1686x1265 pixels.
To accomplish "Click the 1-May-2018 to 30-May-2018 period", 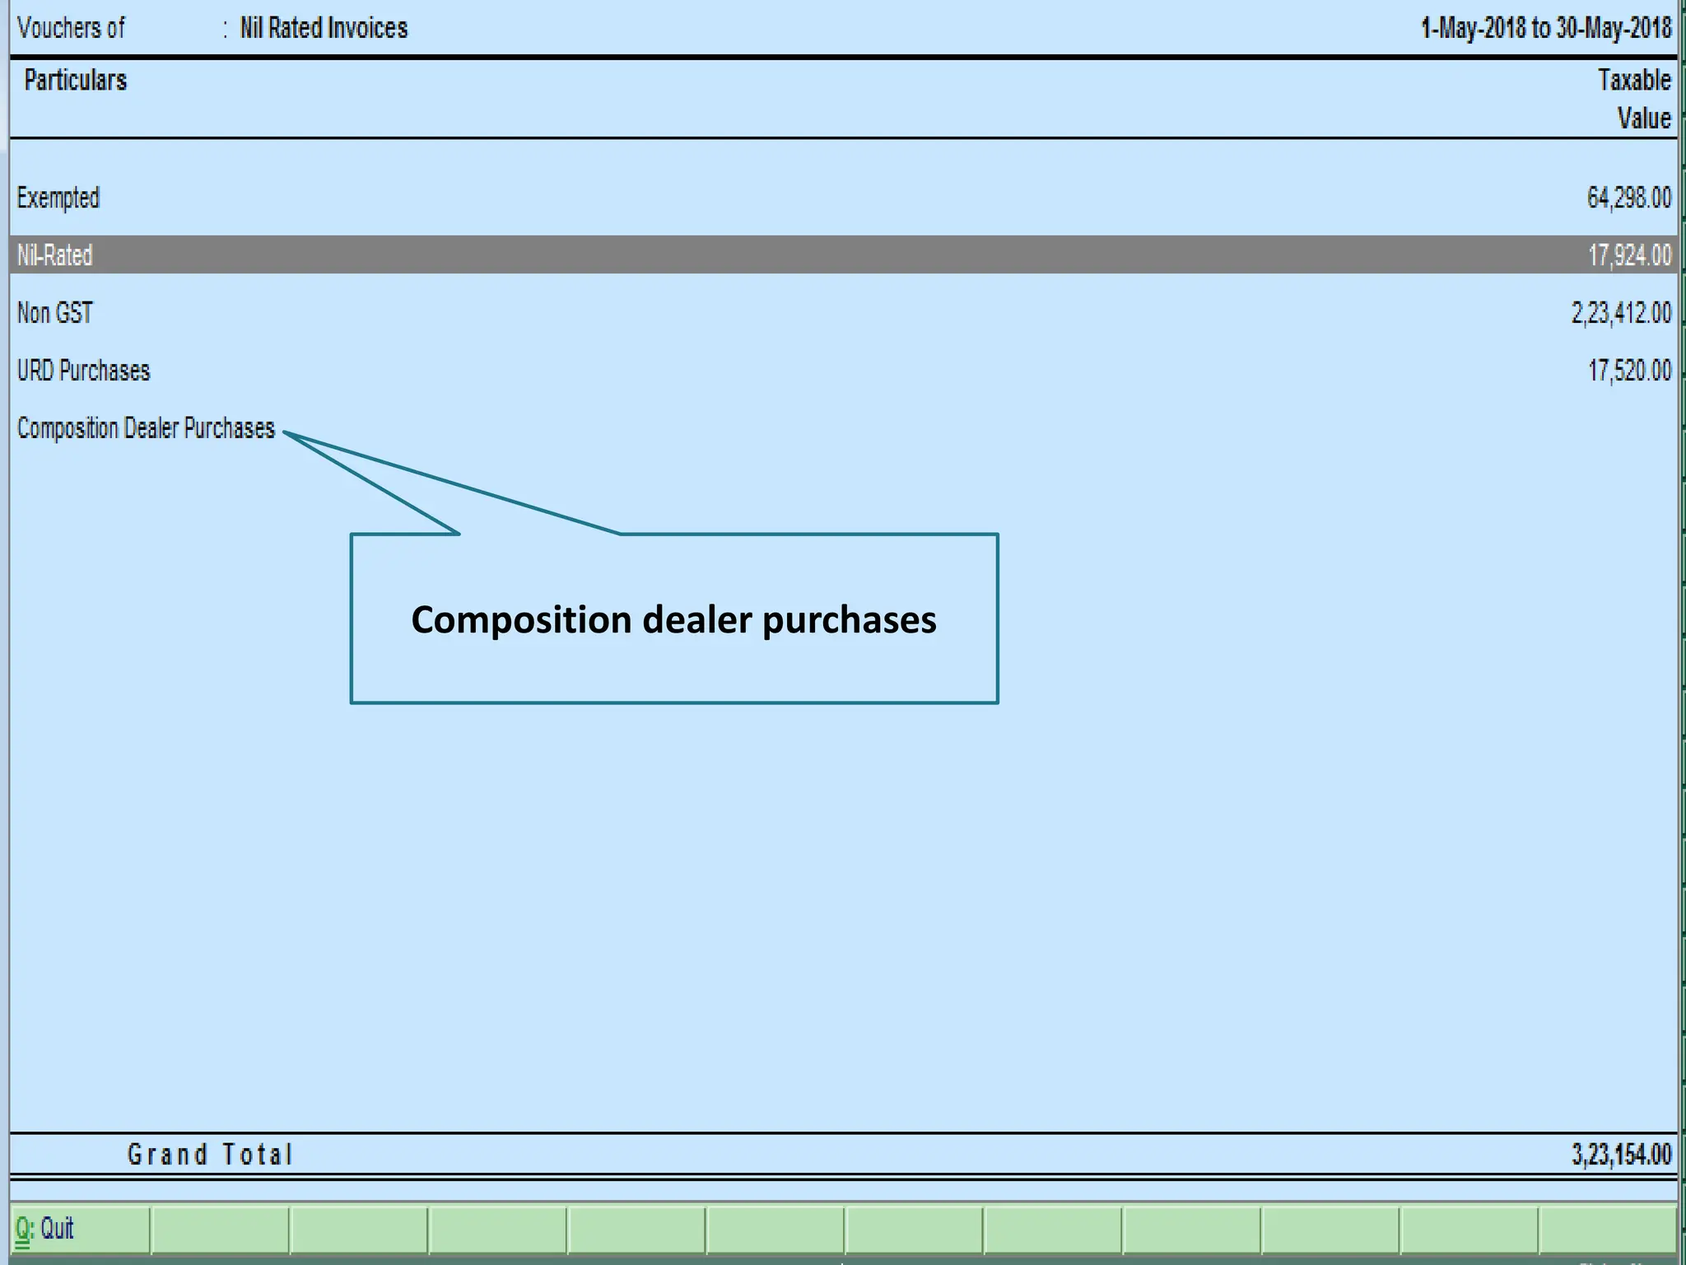I will click(x=1546, y=29).
